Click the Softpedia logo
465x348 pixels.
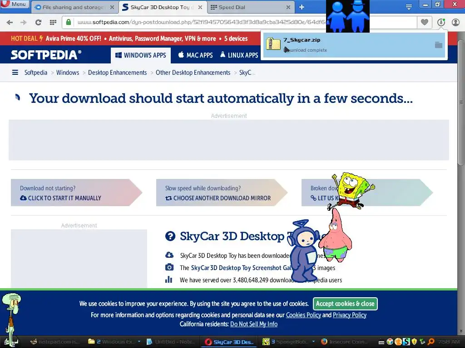point(46,55)
